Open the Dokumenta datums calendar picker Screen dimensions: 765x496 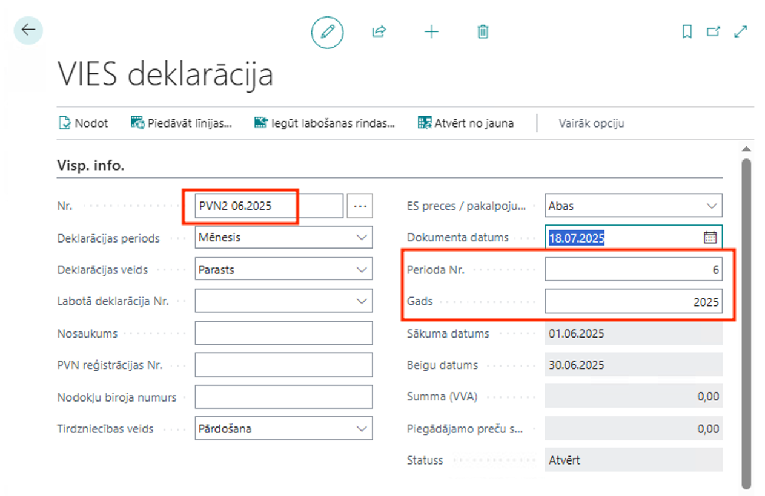coord(710,238)
